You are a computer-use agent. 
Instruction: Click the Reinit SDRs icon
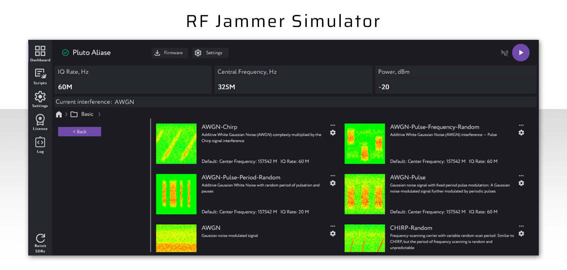[40, 238]
